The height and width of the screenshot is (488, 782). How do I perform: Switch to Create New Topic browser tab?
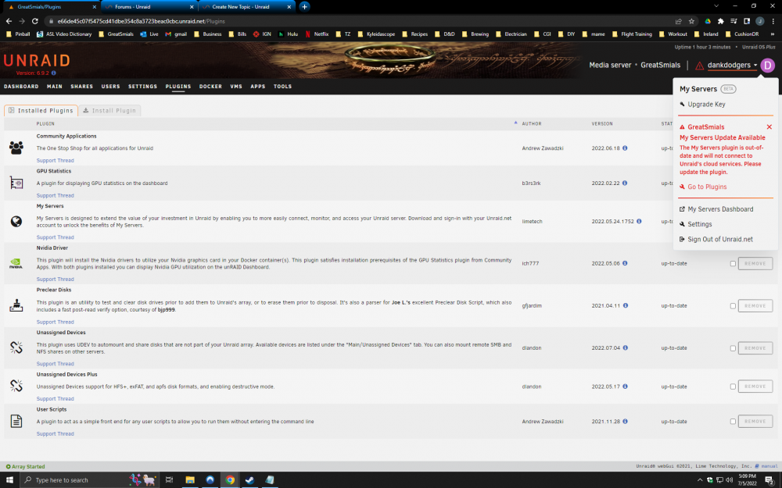point(246,6)
